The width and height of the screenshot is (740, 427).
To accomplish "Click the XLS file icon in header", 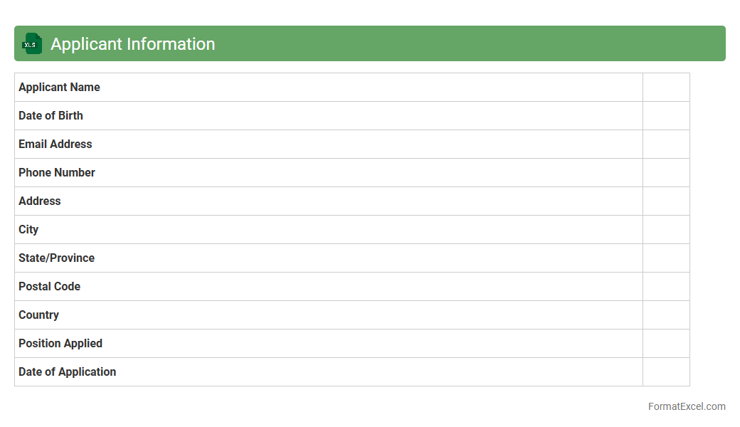I will (32, 43).
